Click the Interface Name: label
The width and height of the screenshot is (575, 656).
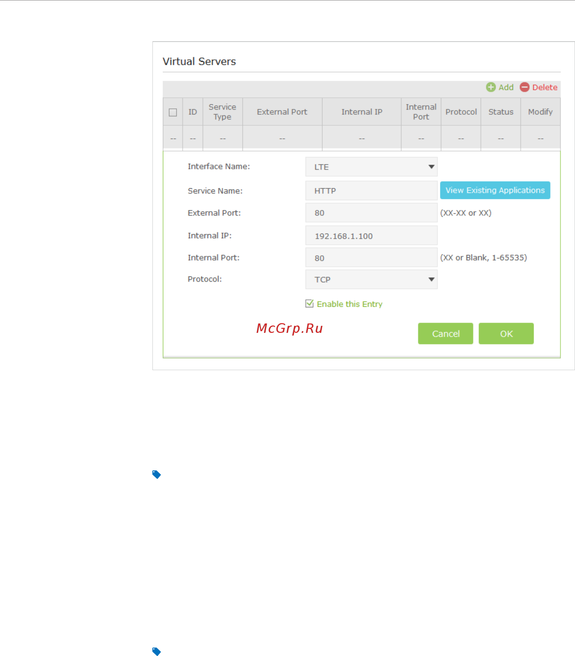point(219,166)
